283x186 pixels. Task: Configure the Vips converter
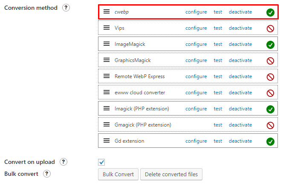click(196, 28)
